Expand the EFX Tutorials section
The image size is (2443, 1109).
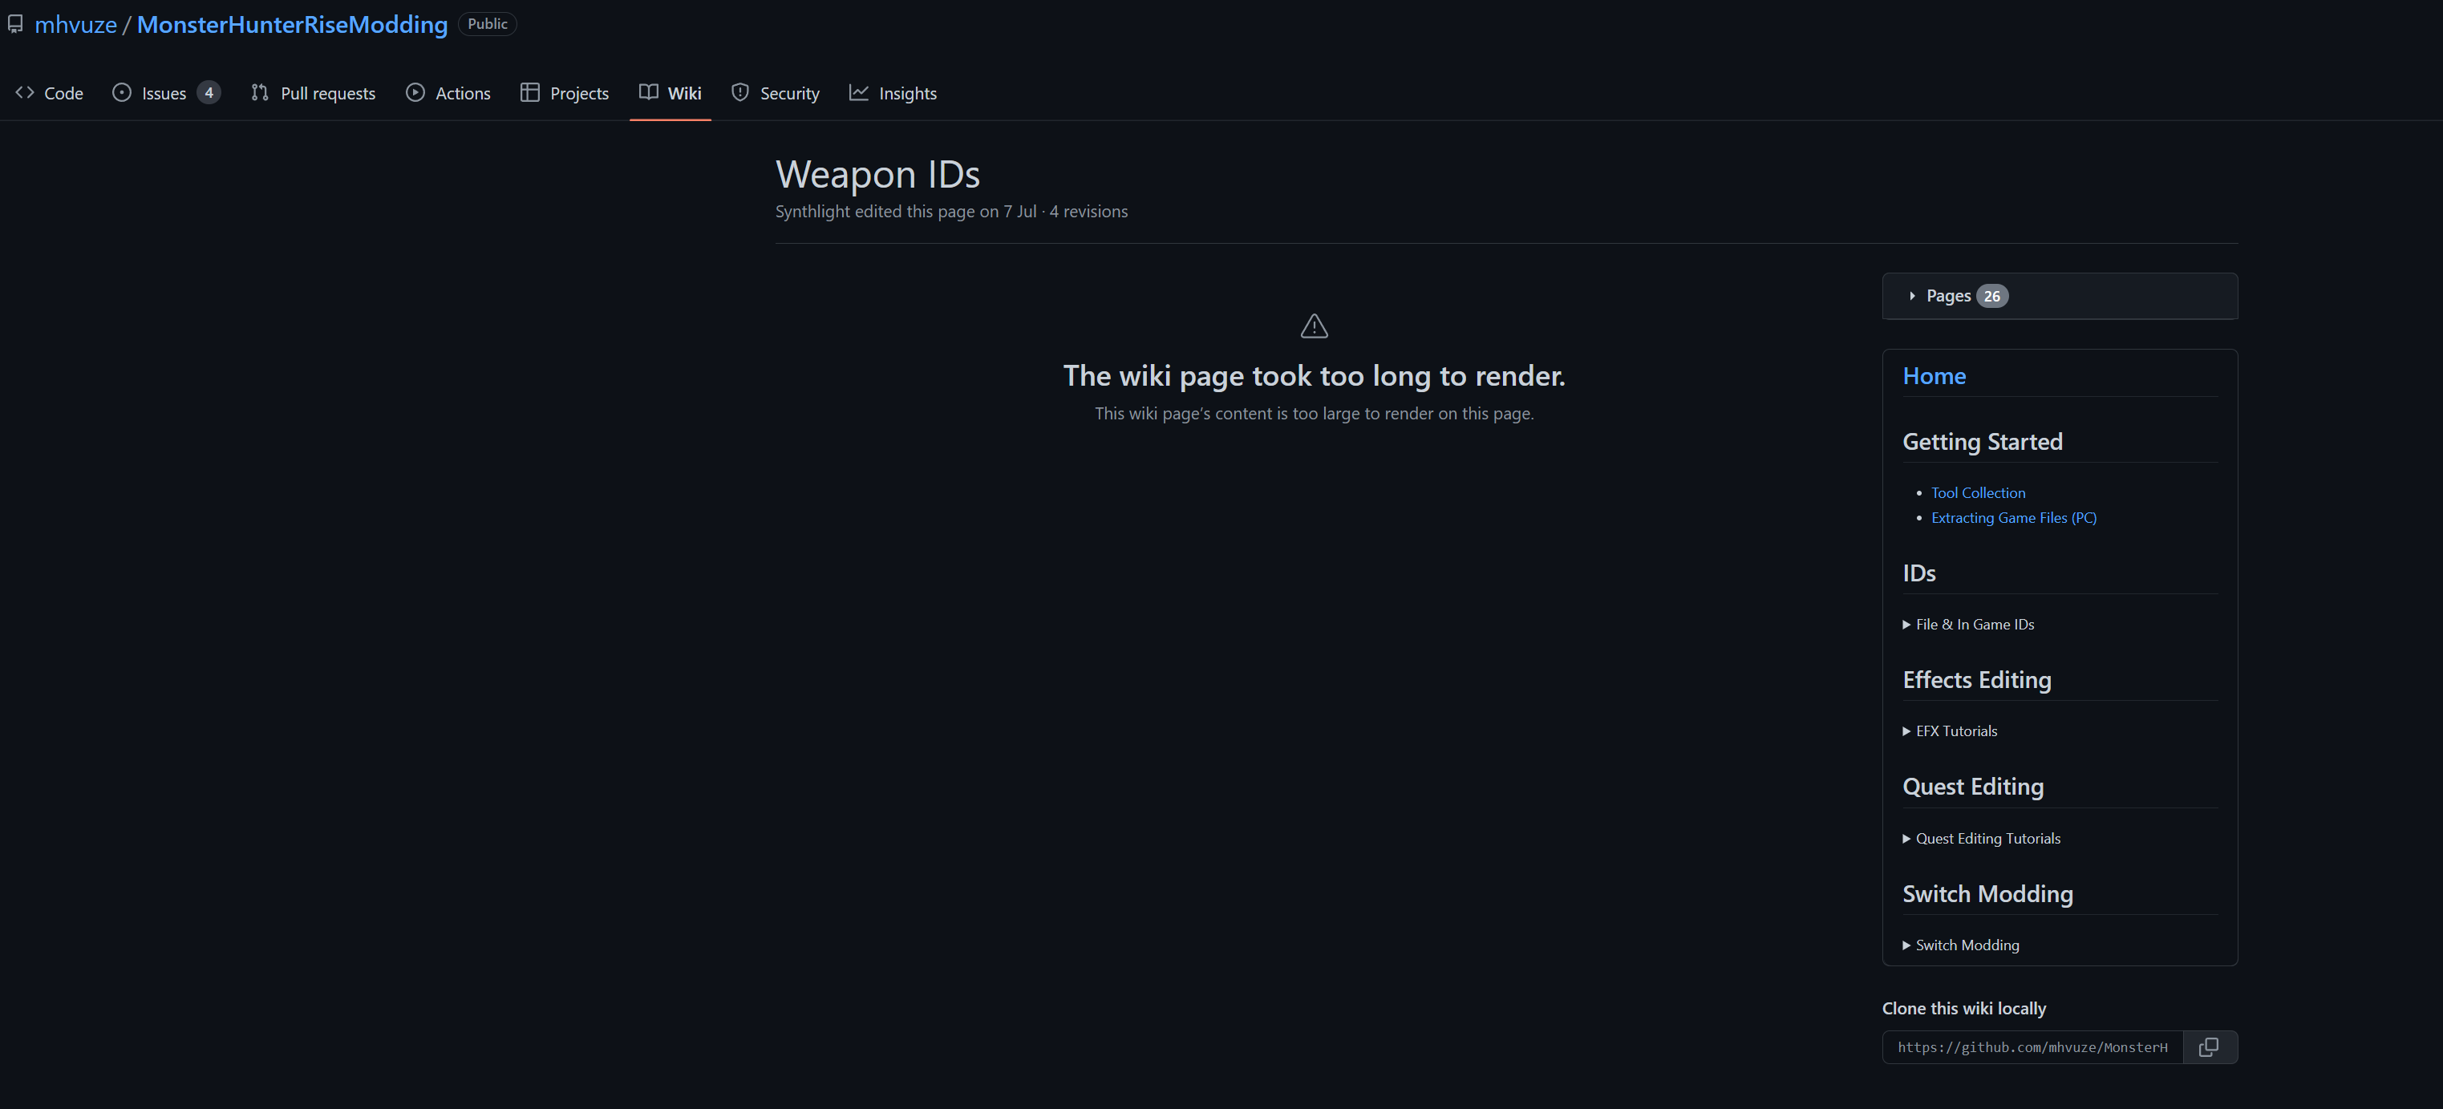(1955, 730)
